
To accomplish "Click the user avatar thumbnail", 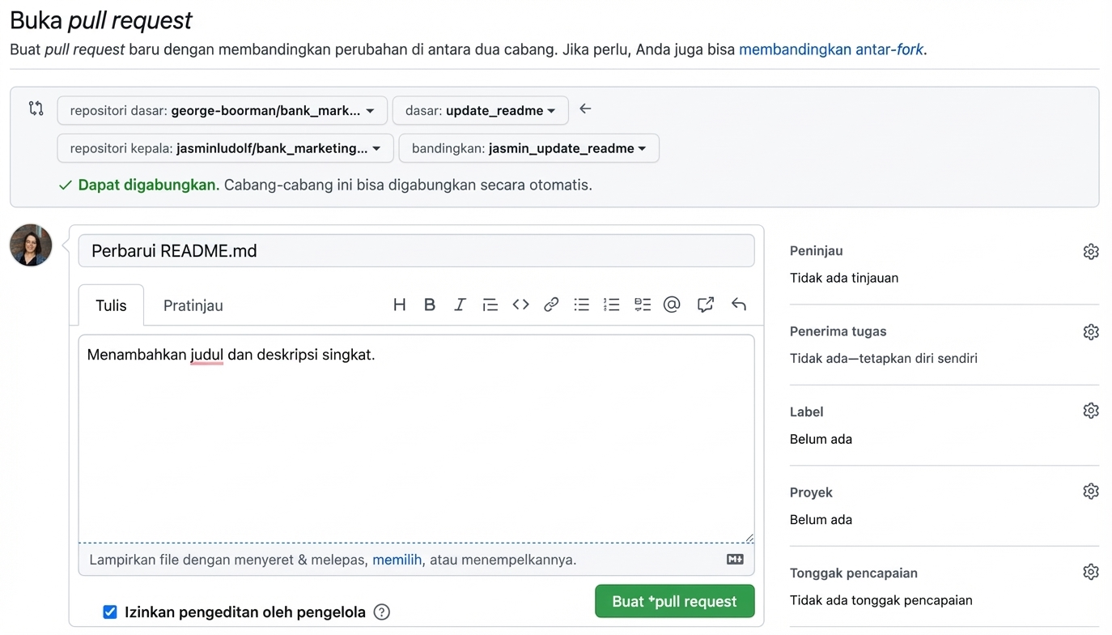I will pyautogui.click(x=31, y=245).
